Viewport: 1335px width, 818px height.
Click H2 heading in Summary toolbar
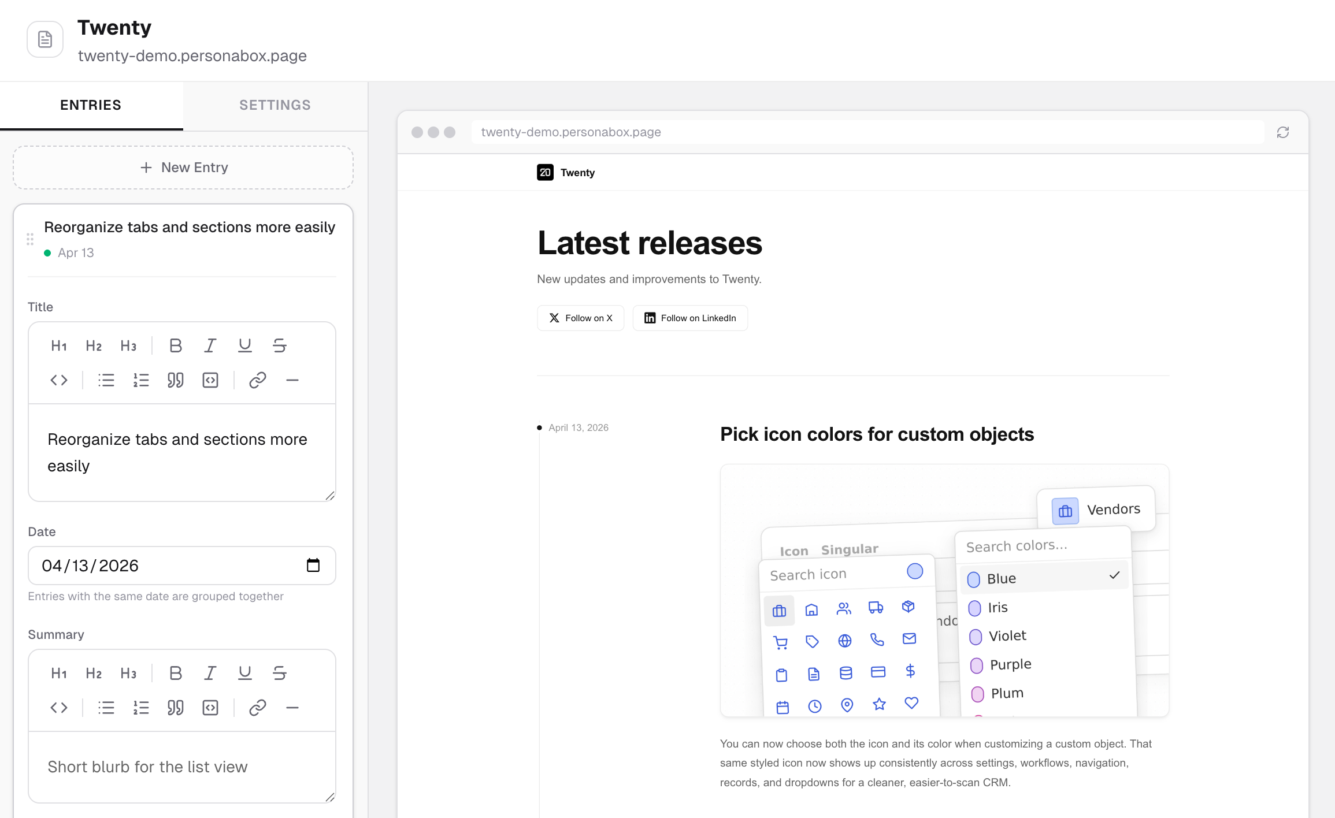point(94,673)
